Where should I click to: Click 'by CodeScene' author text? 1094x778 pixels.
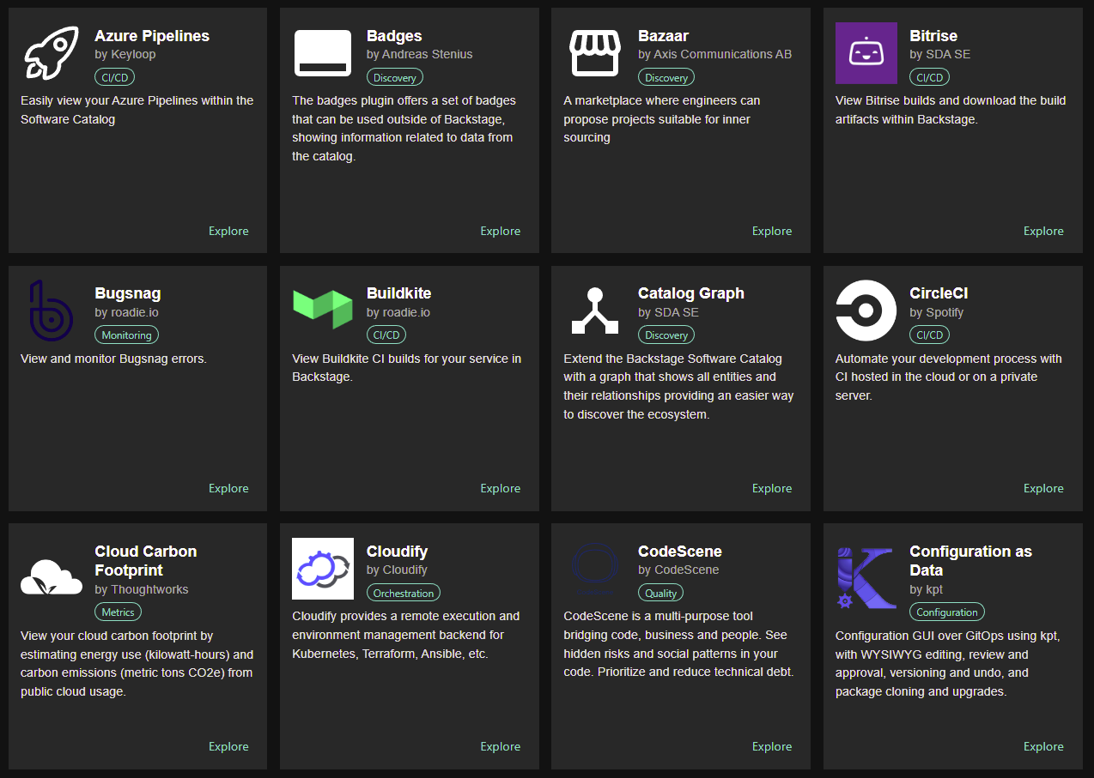pos(678,570)
